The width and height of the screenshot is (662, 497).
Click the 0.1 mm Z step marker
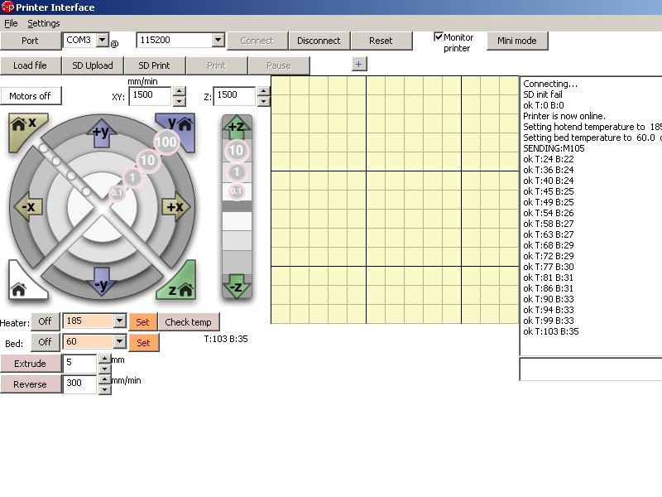237,191
